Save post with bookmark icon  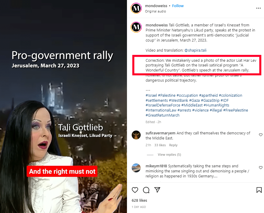(259, 190)
